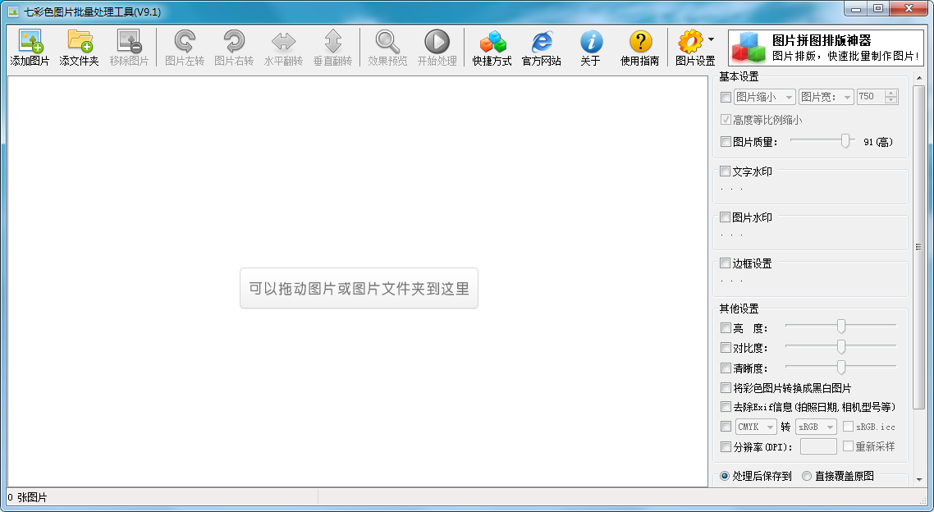Click the 图片质量 quality slider handle
The image size is (934, 512).
tap(845, 141)
